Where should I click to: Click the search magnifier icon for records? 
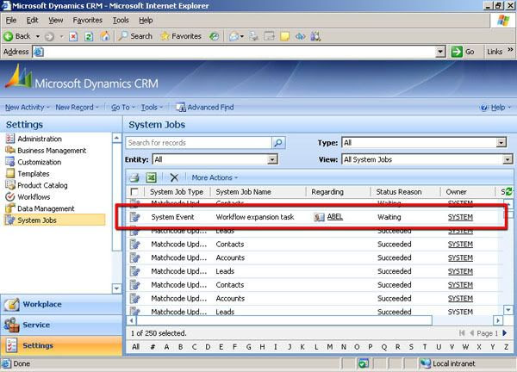tap(278, 143)
